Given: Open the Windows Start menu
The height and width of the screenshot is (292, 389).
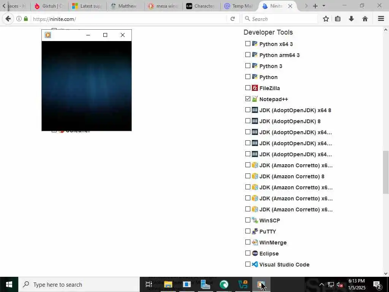Looking at the screenshot, I should point(9,284).
